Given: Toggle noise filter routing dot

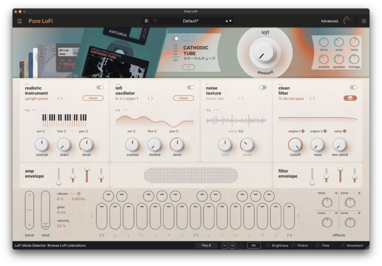Looking at the screenshot, I should point(345,131).
